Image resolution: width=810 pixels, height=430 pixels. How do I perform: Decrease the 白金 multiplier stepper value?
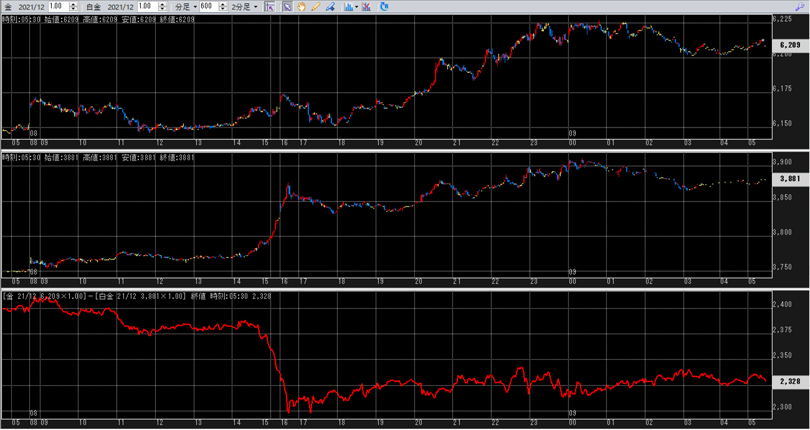[x=163, y=9]
